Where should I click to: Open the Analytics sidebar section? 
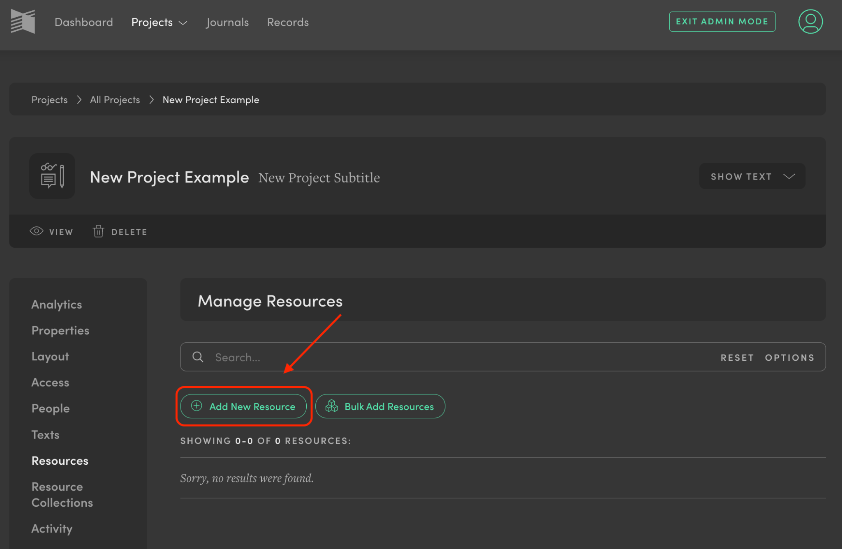[56, 304]
